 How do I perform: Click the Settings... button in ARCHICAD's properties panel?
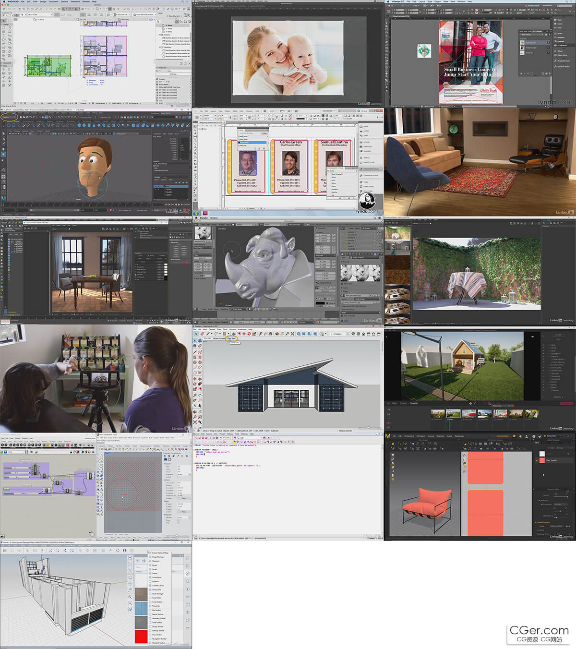click(x=174, y=74)
